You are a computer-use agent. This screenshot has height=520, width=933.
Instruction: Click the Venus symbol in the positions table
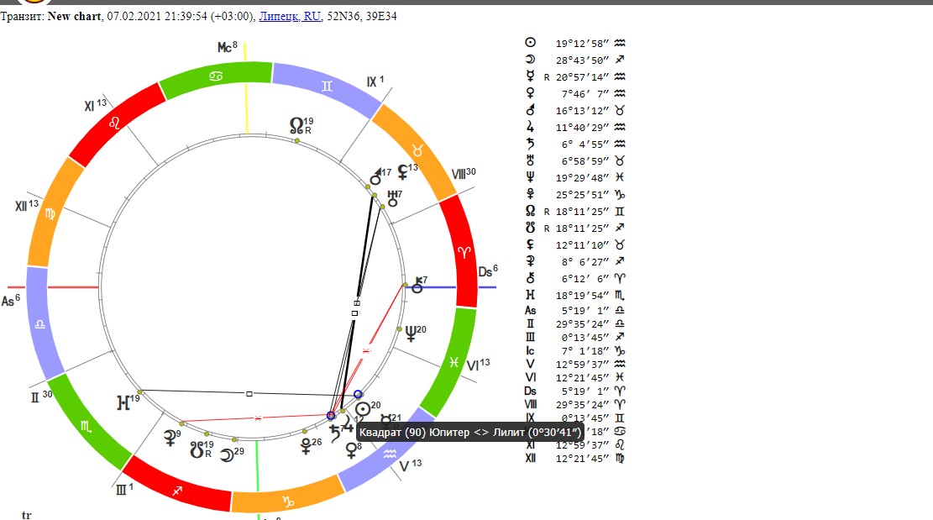pos(530,92)
